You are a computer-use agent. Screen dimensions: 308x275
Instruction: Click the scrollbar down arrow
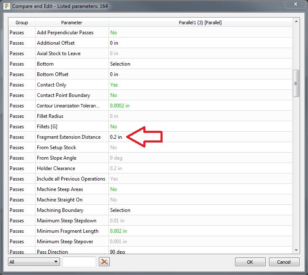296,250
